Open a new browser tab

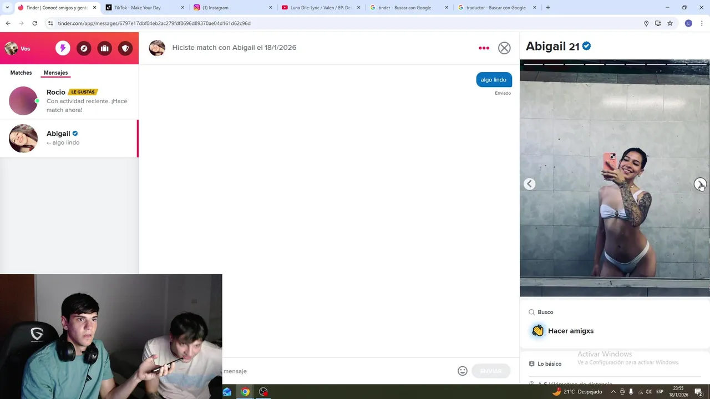pyautogui.click(x=548, y=8)
